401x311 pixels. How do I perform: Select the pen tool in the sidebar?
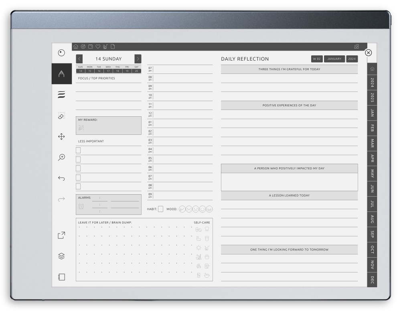[62, 74]
